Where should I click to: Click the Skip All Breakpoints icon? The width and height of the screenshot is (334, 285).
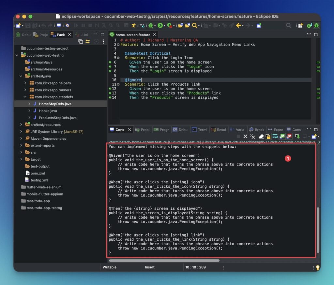68,25
